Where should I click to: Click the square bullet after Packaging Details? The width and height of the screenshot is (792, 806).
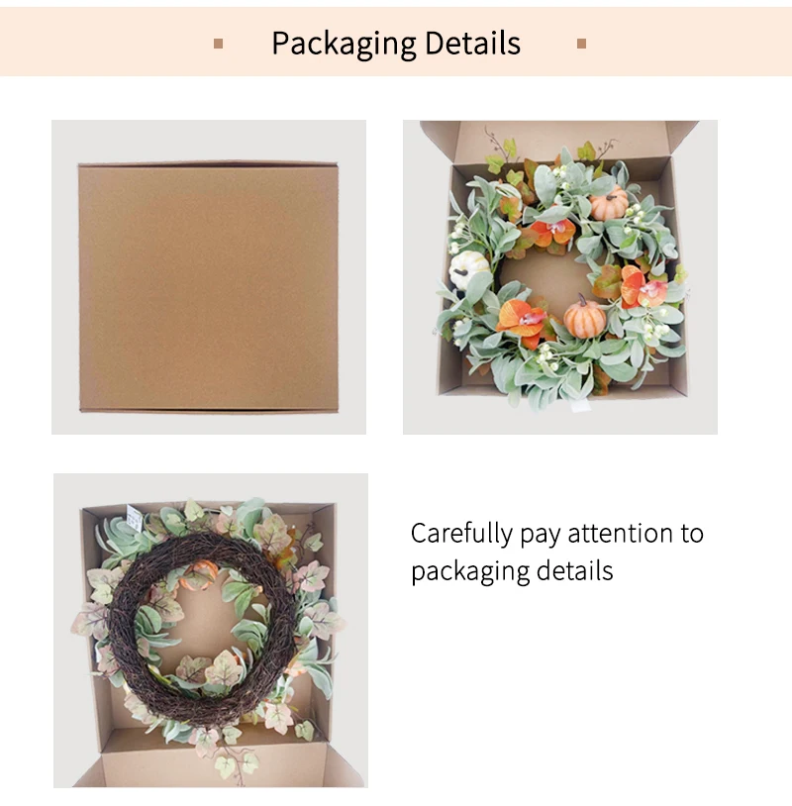581,44
